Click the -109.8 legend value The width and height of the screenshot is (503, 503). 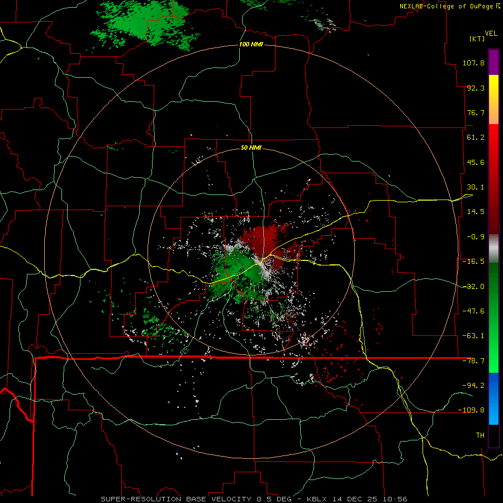tap(471, 410)
